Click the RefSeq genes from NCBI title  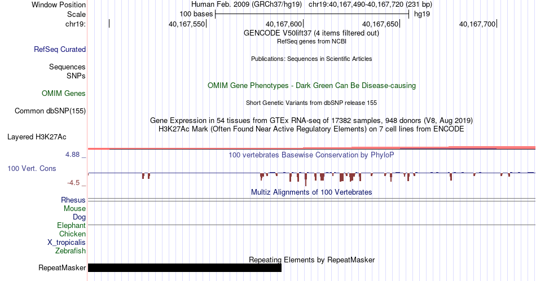pos(311,41)
